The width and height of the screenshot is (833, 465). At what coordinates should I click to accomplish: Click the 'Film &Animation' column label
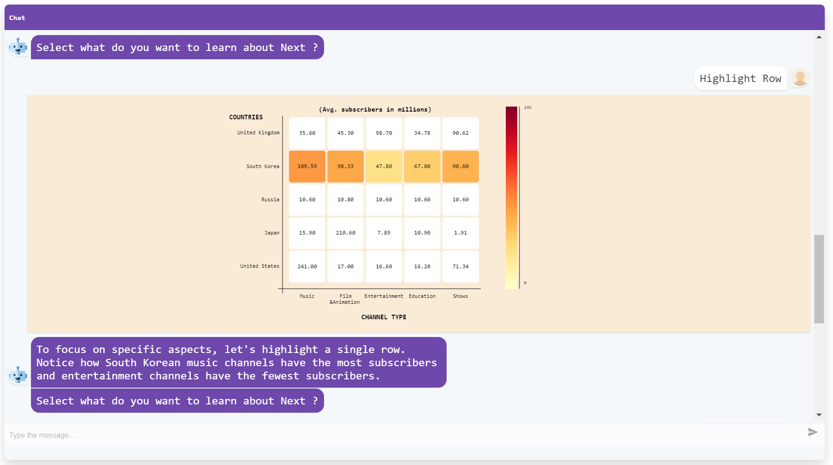345,299
